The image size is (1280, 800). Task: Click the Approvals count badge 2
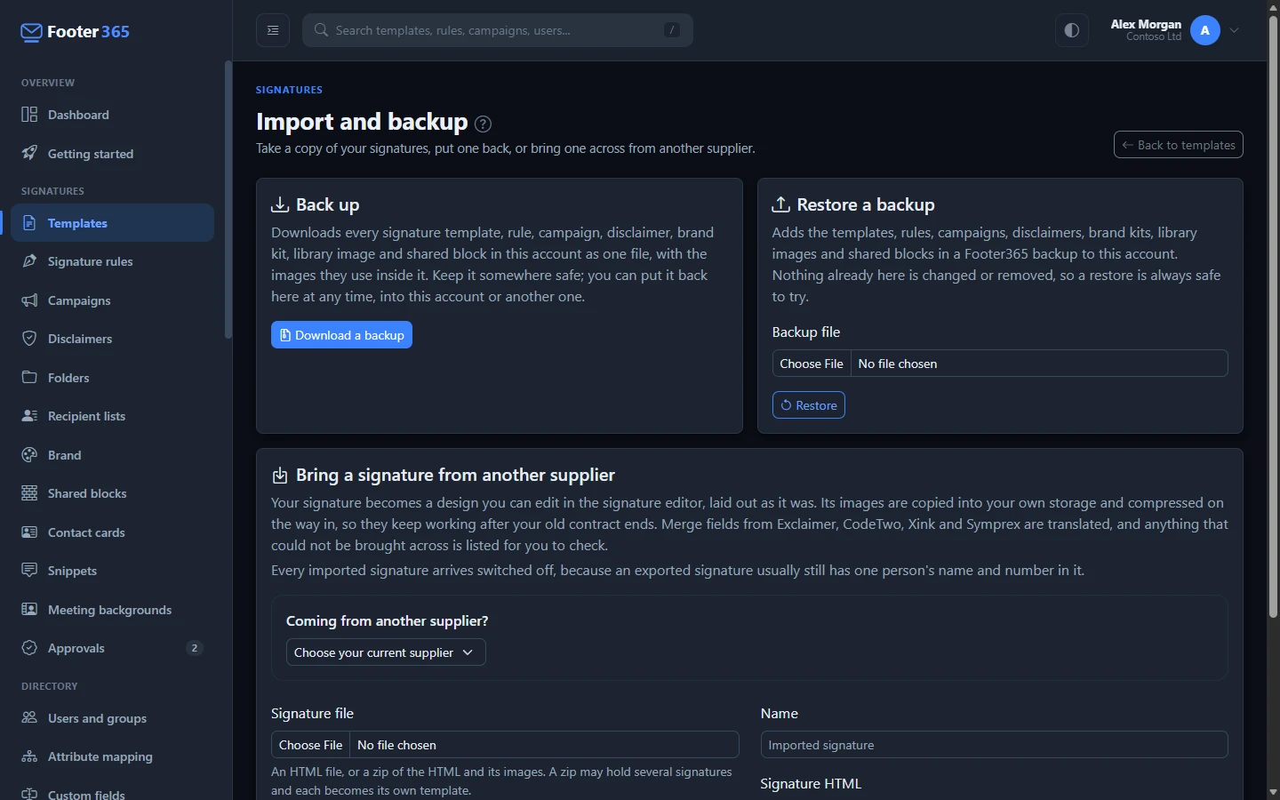[x=195, y=648]
